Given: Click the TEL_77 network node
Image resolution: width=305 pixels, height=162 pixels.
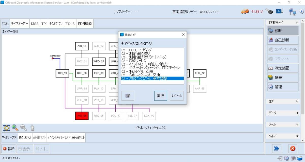Looking at the screenshot, I should (132, 116).
